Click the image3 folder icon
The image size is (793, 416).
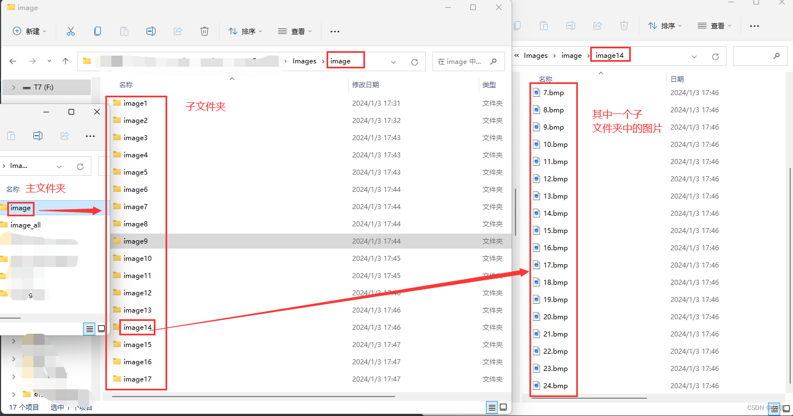[117, 137]
